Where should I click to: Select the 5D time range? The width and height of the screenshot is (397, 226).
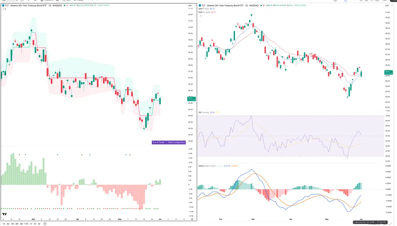8,224
